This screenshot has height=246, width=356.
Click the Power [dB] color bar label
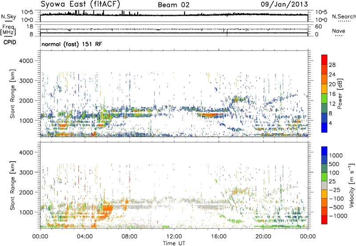coord(340,94)
